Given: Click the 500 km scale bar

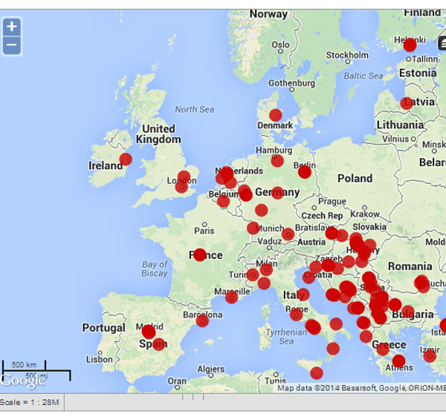Looking at the screenshot, I should 25,365.
